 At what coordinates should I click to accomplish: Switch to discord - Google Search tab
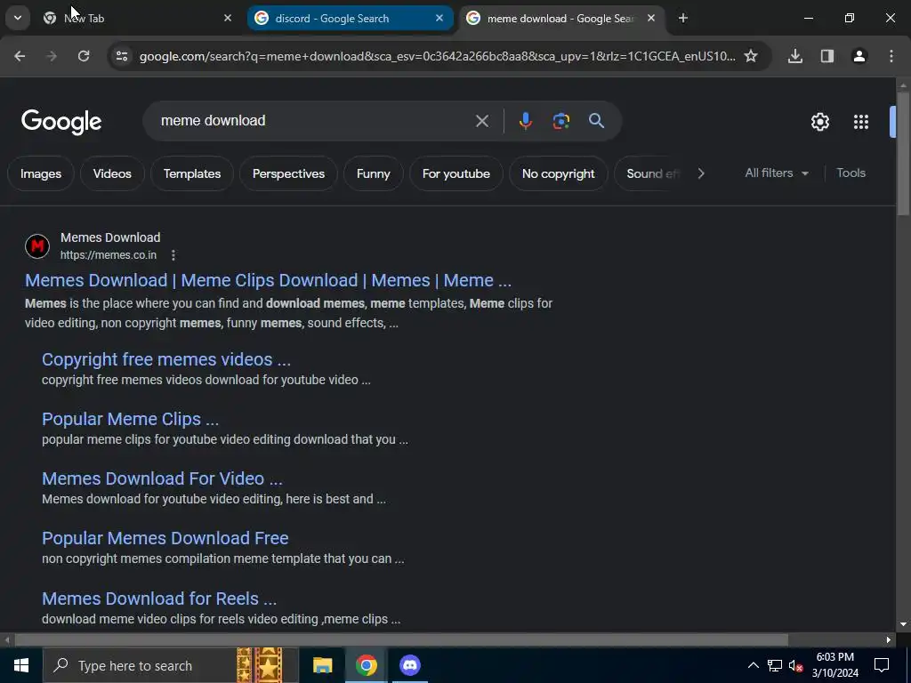[x=351, y=18]
